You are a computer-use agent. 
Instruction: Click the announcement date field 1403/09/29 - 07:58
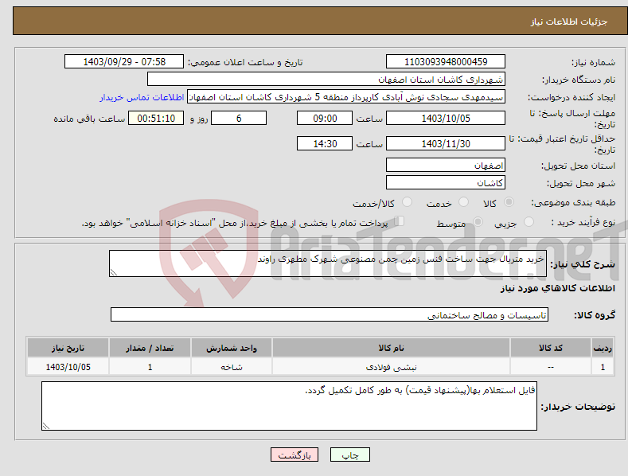124,62
